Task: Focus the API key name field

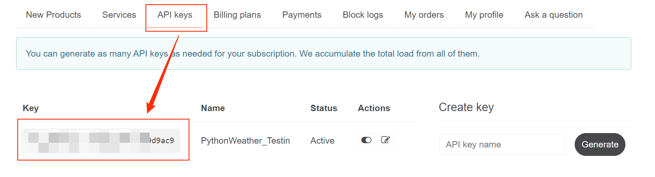Action: [x=502, y=144]
